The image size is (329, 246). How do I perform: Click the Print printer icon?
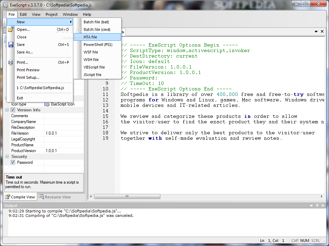[x=11, y=62]
